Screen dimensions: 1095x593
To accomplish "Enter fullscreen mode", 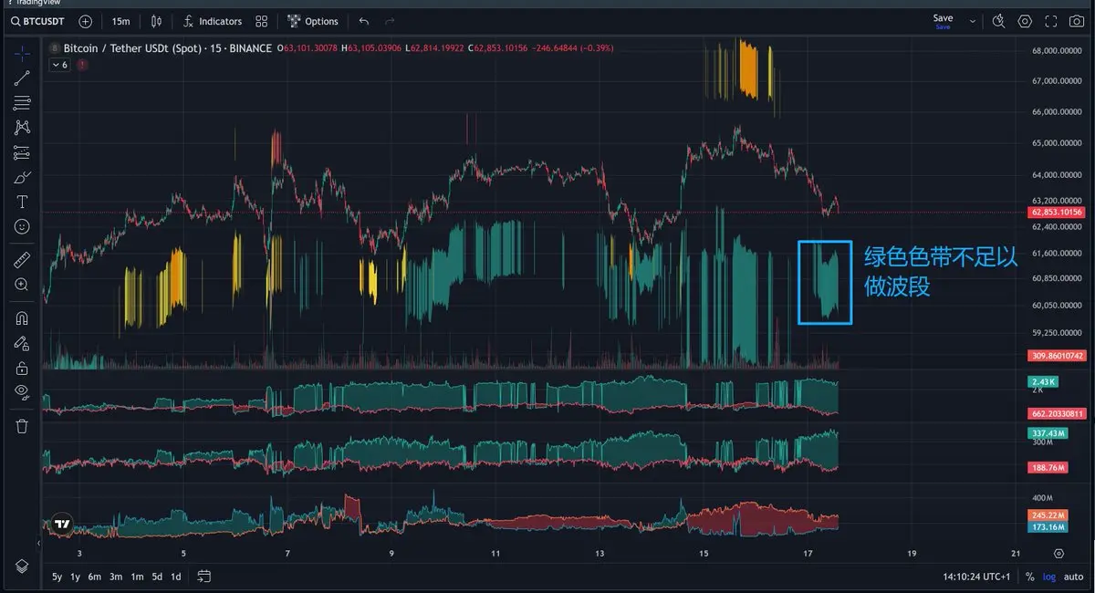I will pyautogui.click(x=1051, y=20).
